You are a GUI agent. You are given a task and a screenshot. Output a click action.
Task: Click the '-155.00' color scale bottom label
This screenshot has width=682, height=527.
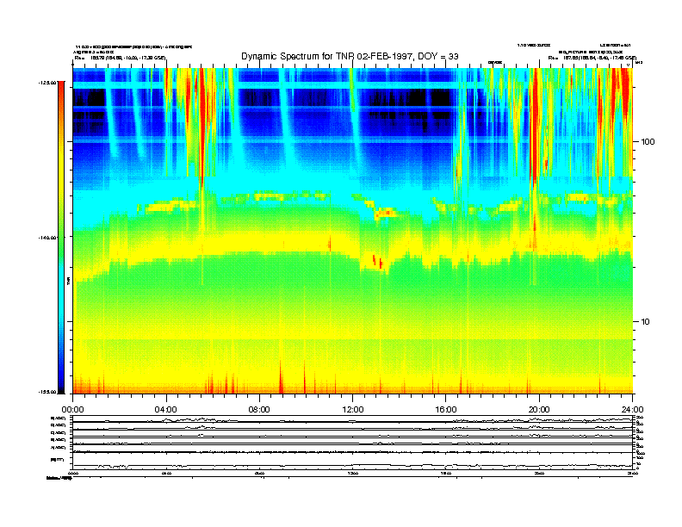(x=48, y=392)
